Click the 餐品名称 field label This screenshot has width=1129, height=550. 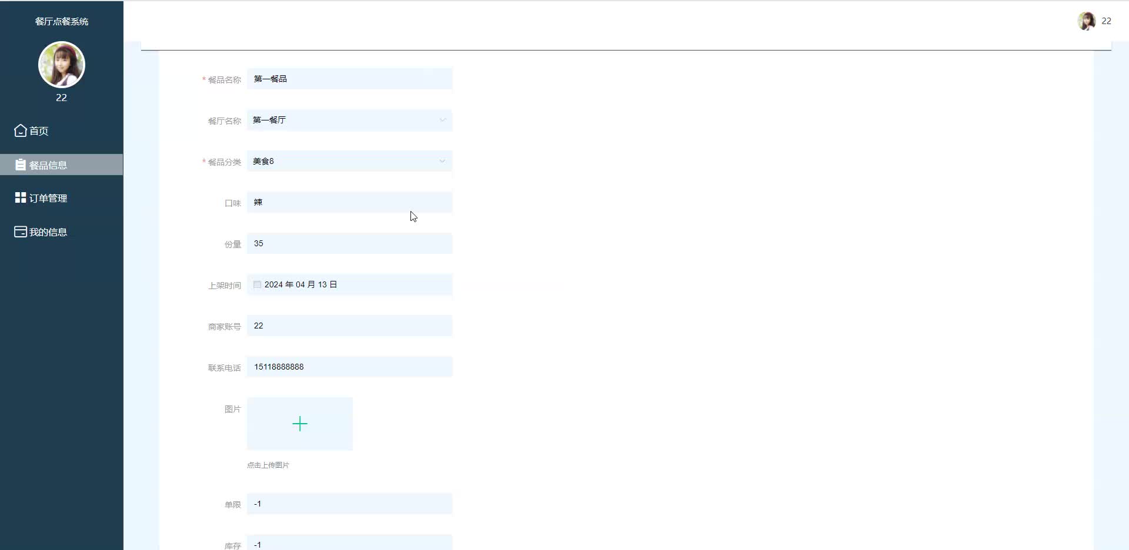224,80
